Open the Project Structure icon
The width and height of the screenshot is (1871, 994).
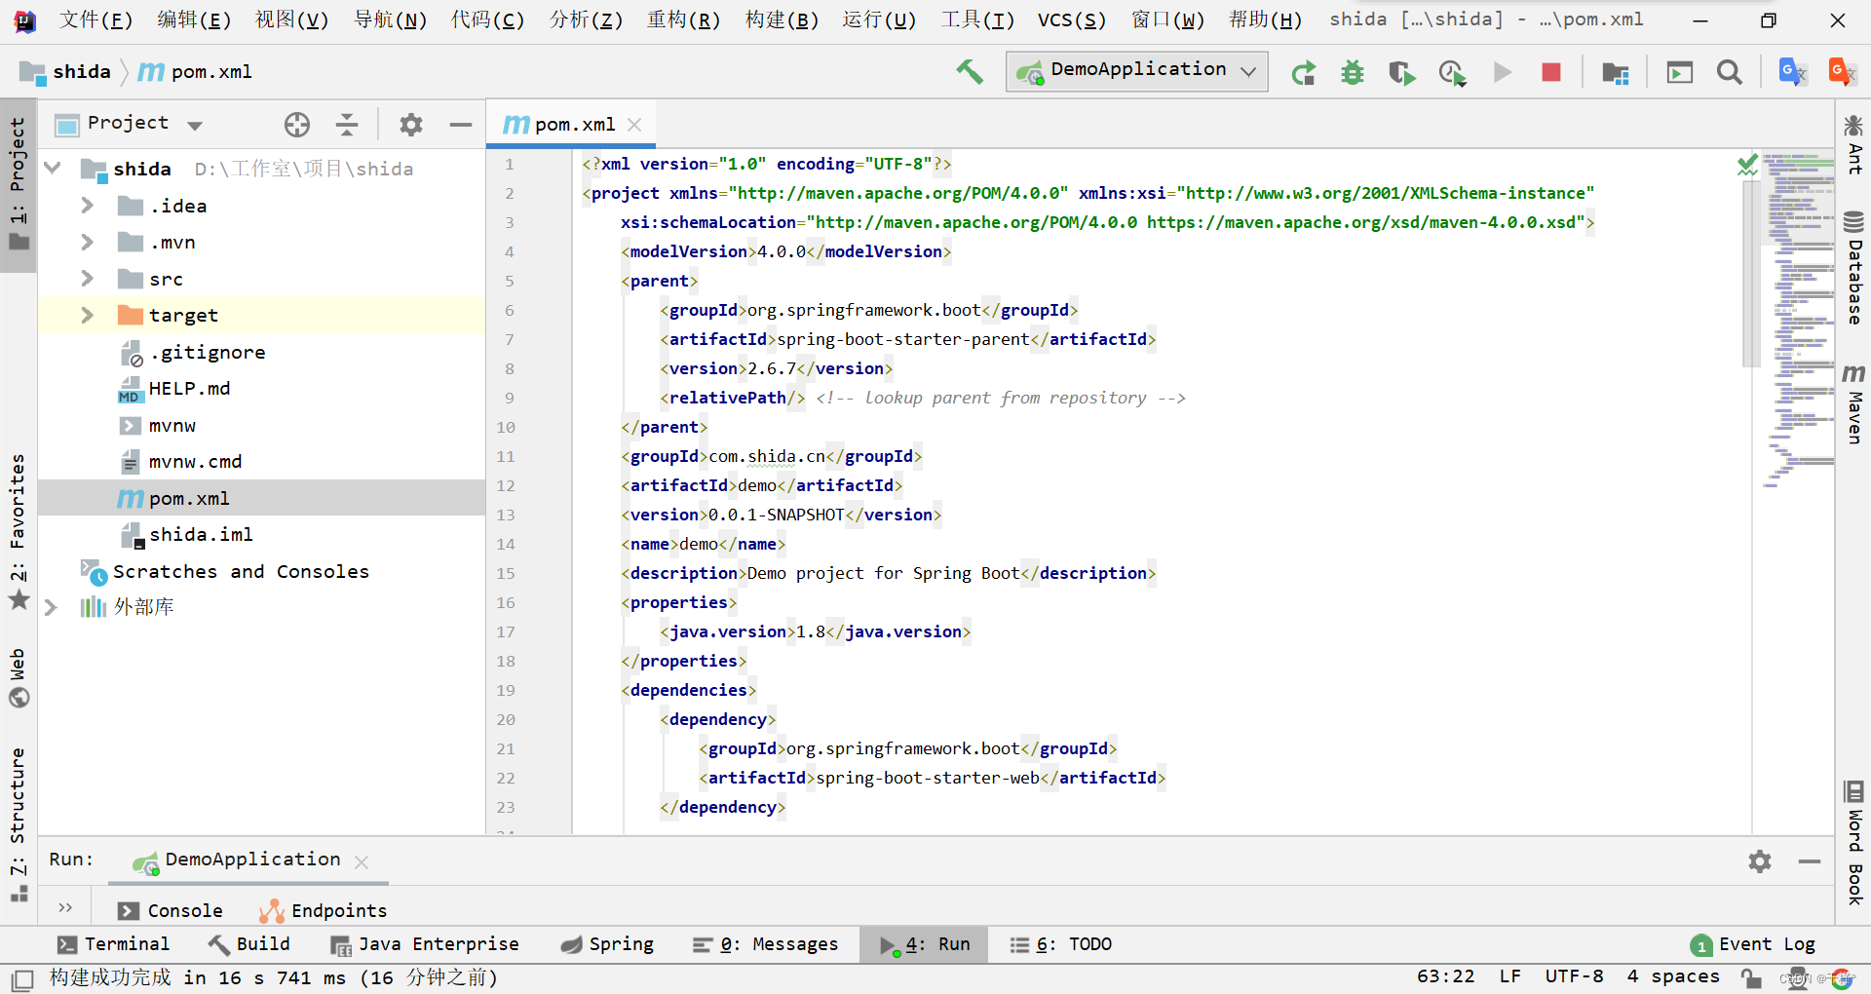click(x=1616, y=73)
